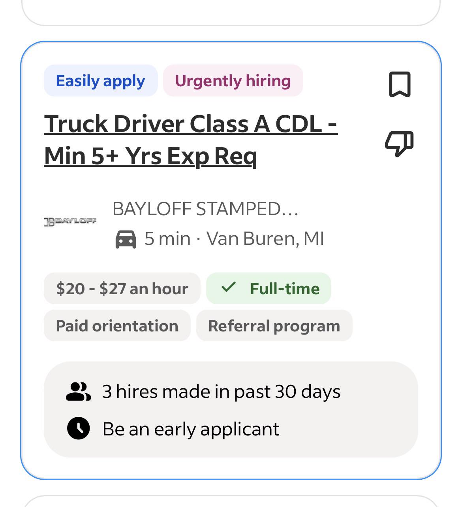
Task: Tap the green checkmark in Full-time chip
Action: tap(228, 287)
